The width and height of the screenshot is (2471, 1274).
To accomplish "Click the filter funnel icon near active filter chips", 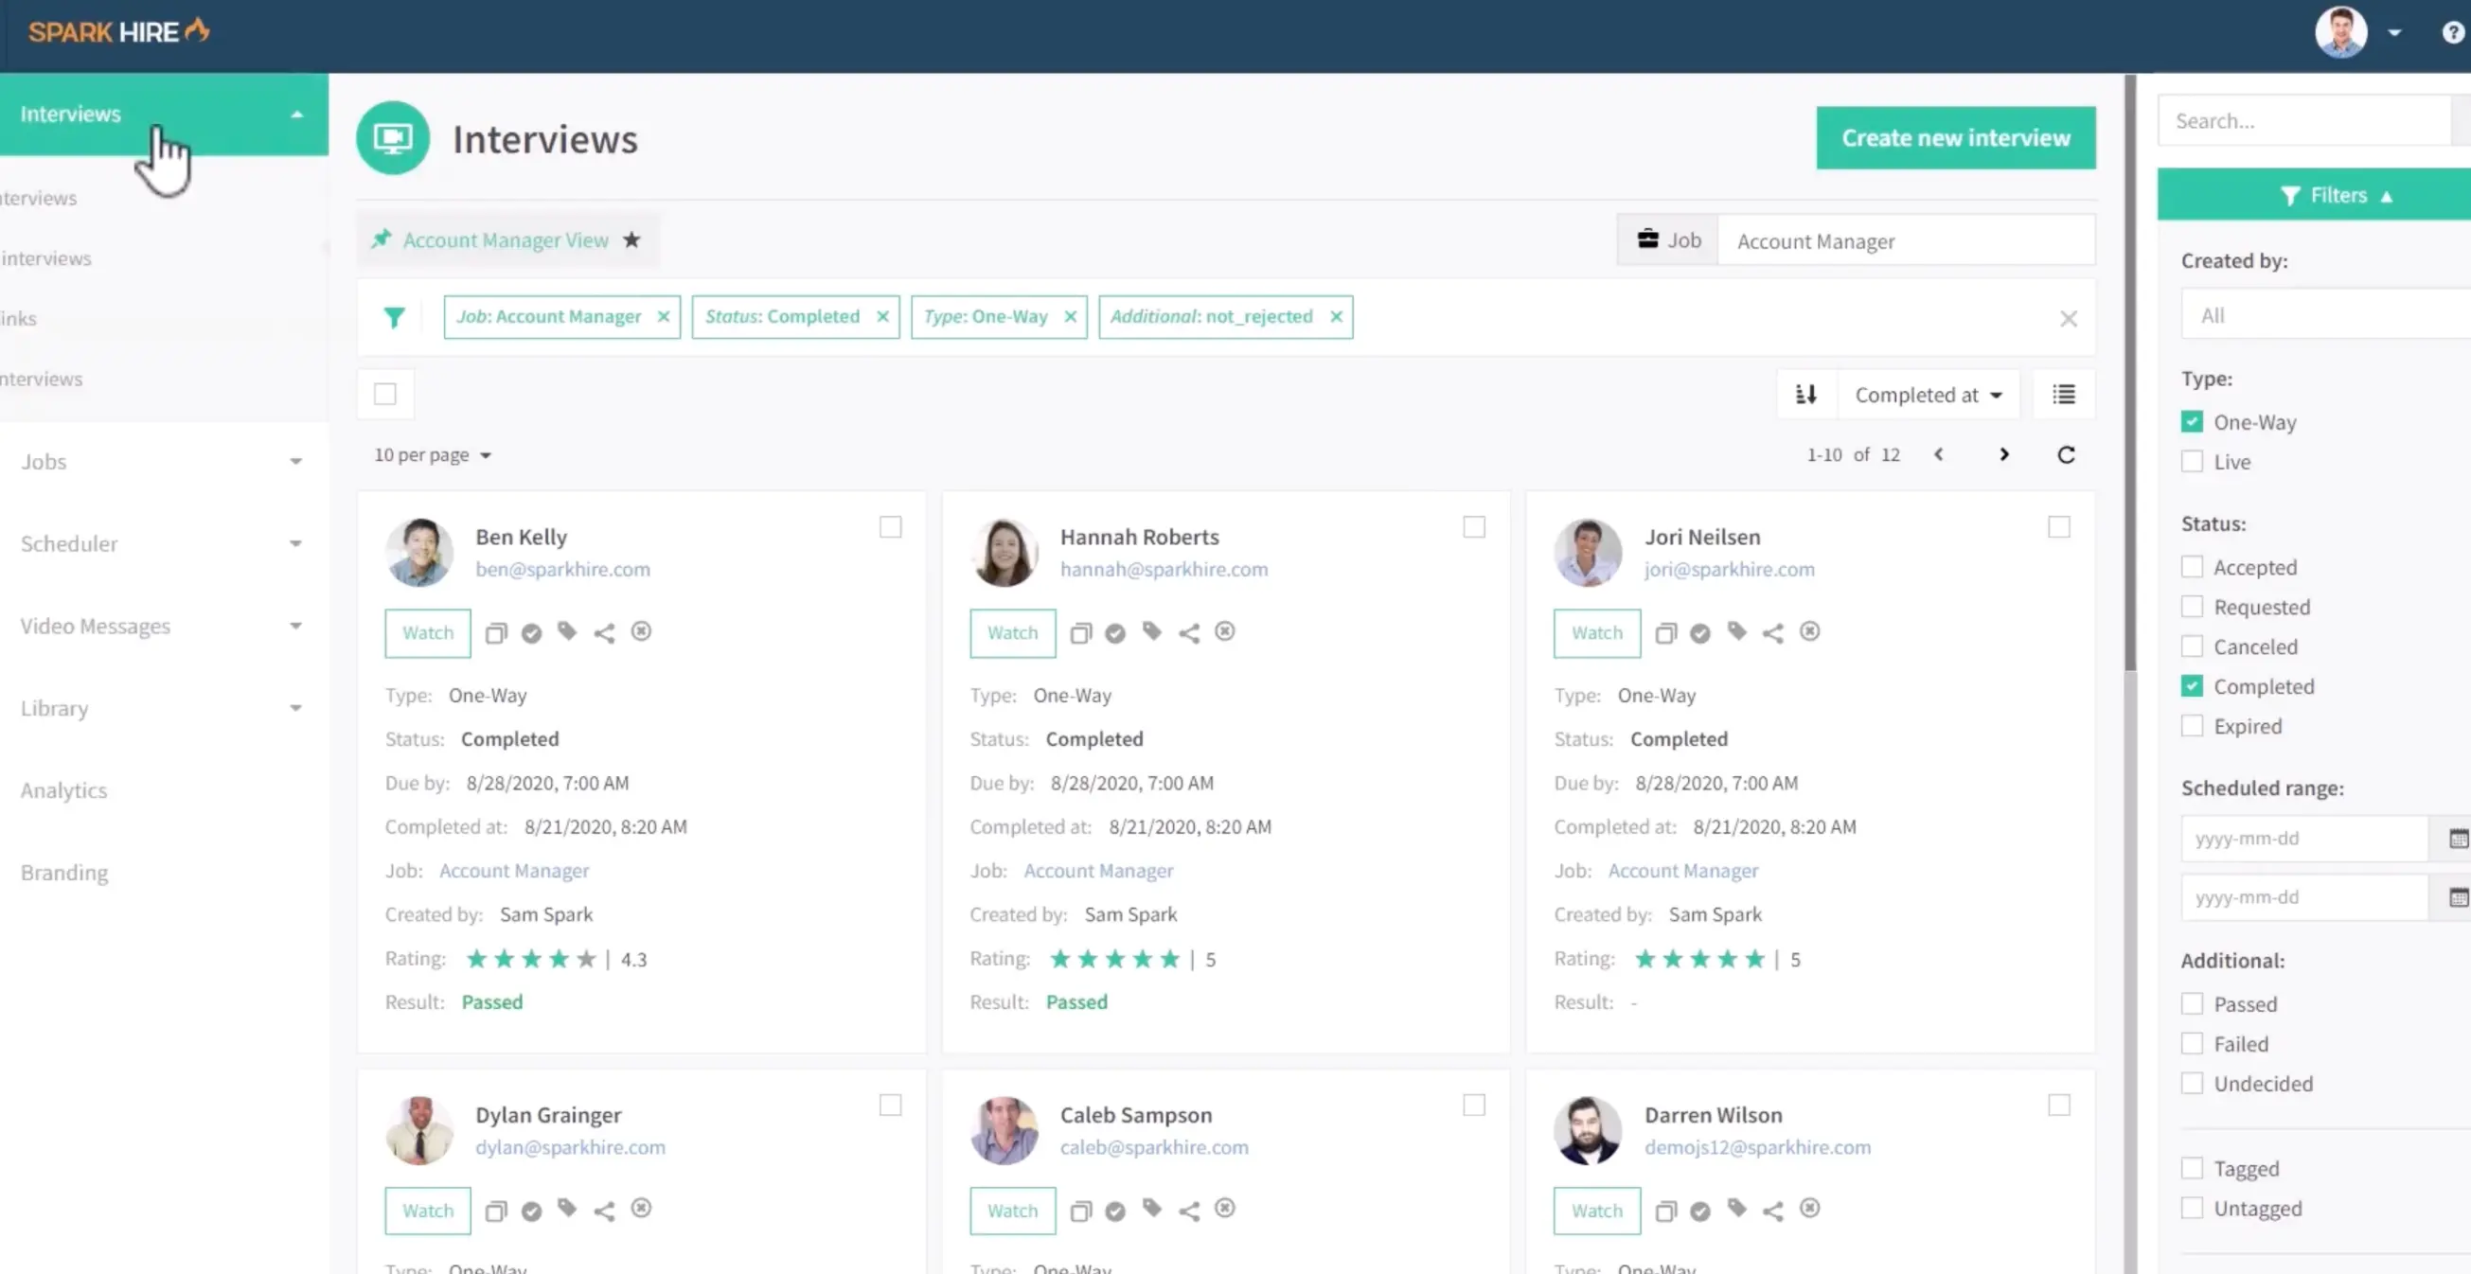I will coord(394,316).
